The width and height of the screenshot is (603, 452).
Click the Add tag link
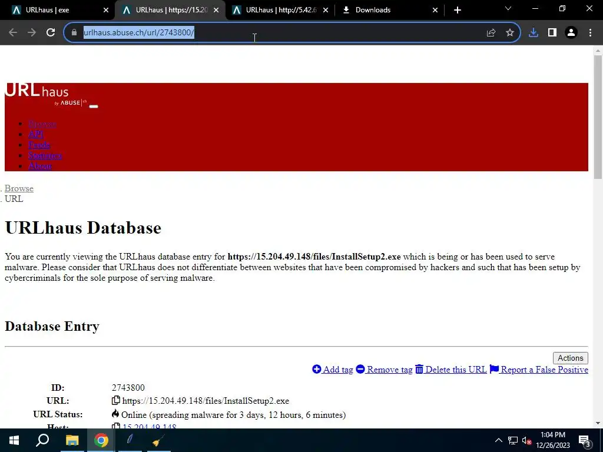click(x=333, y=370)
